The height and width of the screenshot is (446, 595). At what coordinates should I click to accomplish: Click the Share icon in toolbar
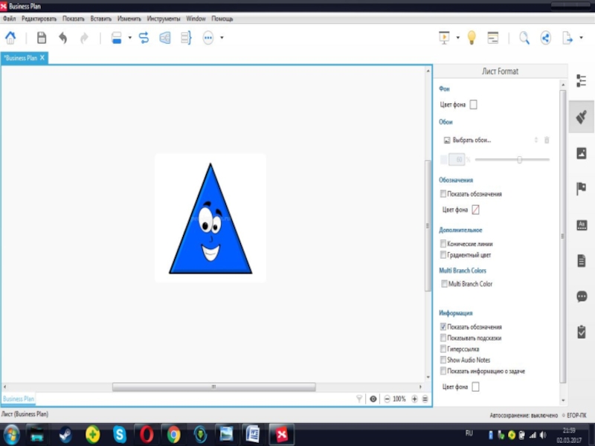pos(545,38)
